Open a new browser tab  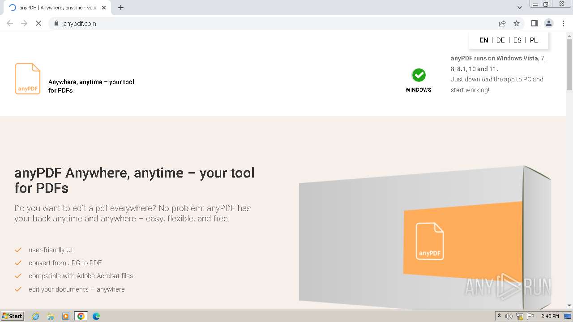(x=121, y=8)
